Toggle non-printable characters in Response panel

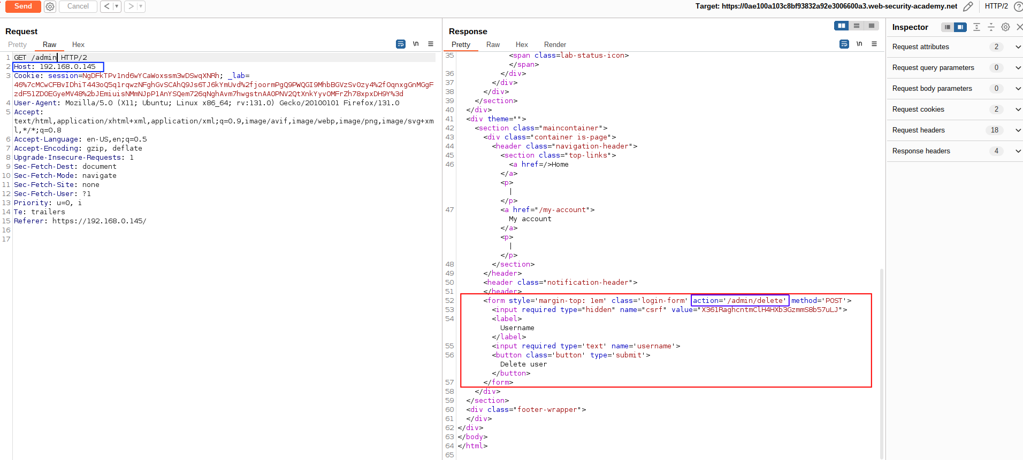point(859,44)
